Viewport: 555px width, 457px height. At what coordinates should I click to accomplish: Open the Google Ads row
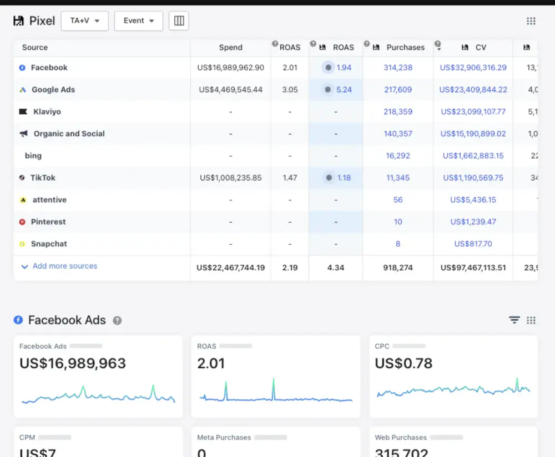[275, 90]
